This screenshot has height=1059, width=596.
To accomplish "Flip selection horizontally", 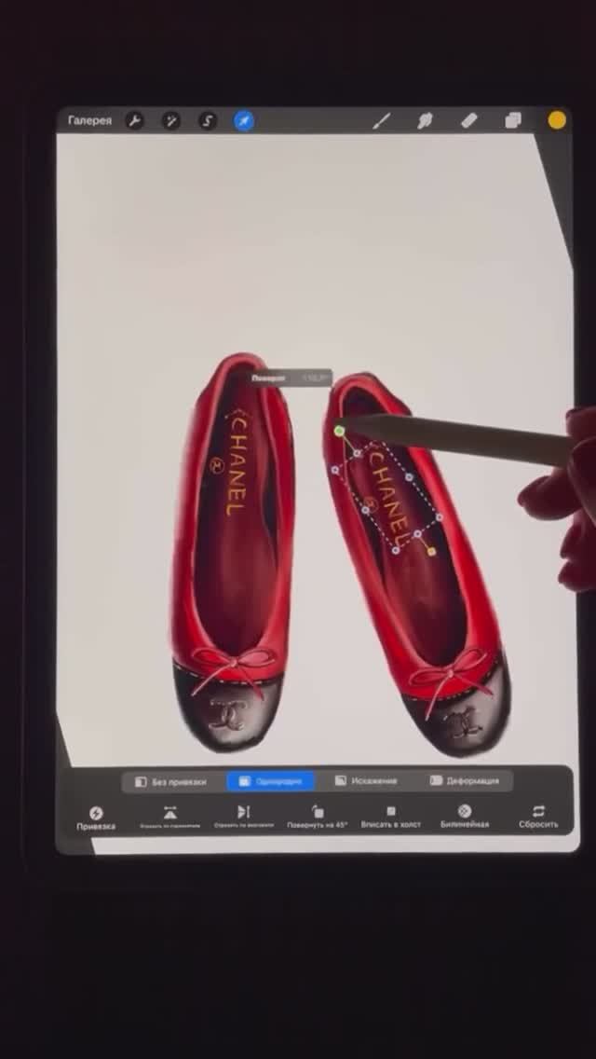I will pyautogui.click(x=170, y=817).
